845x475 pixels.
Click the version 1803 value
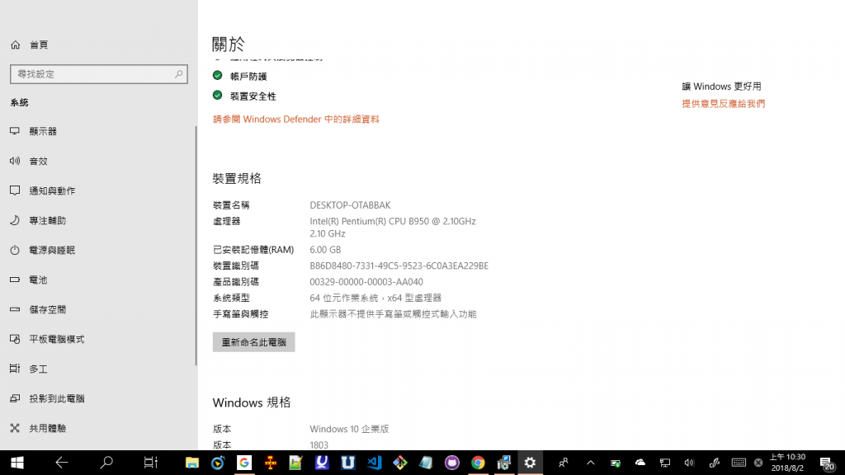319,444
